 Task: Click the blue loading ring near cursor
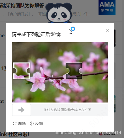(x=73, y=29)
